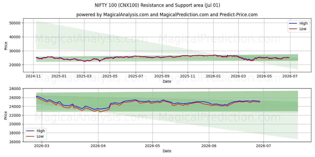
Task: Click the upper chart y-axis label 30000
Action: coord(15,51)
